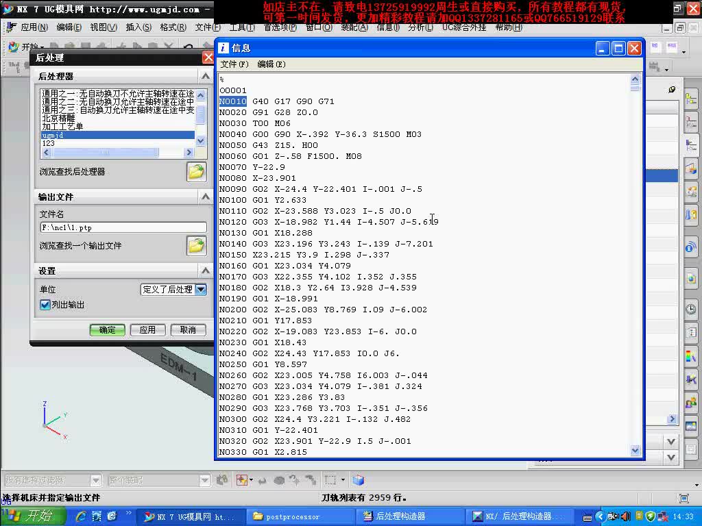Open the 应用(N) menu in main menu bar

(34, 27)
